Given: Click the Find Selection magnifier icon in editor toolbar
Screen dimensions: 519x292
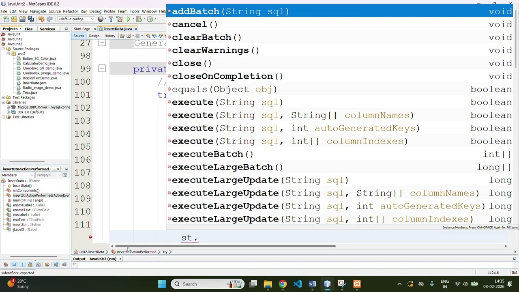Looking at the screenshot, I should (x=148, y=36).
